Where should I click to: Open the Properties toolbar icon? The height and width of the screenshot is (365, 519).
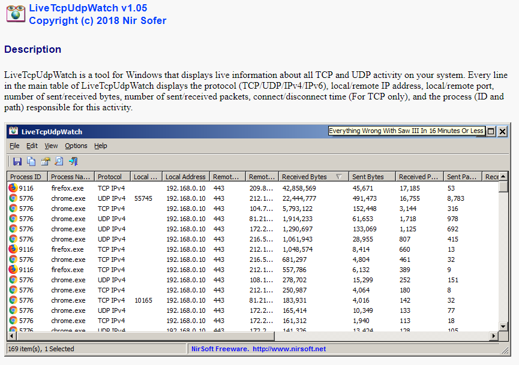(46, 161)
